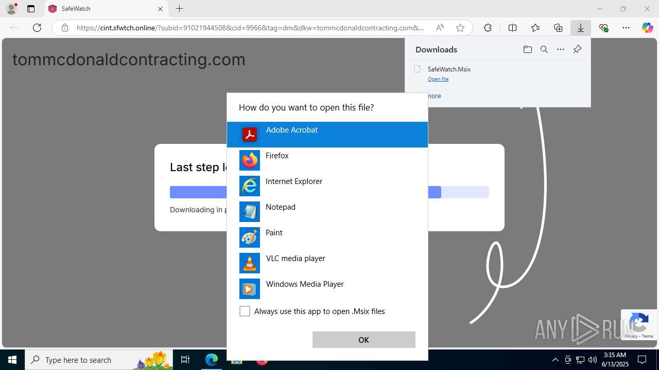Click the reCAPTCHA Privacy link
This screenshot has width=659, height=370.
point(631,336)
